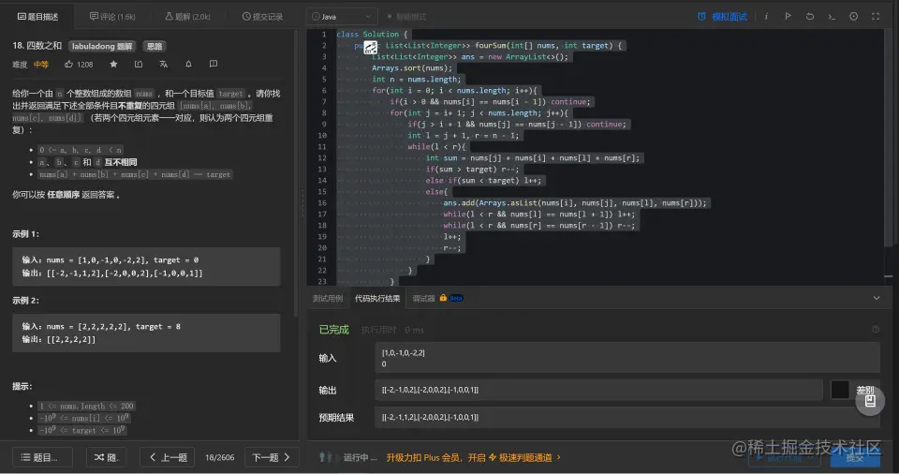Click code line 16 with ans.add

pyautogui.click(x=574, y=202)
